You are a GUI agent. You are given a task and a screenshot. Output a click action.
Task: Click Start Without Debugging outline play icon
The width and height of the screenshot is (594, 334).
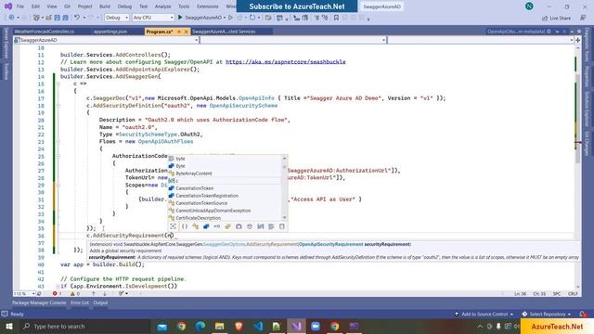click(231, 18)
